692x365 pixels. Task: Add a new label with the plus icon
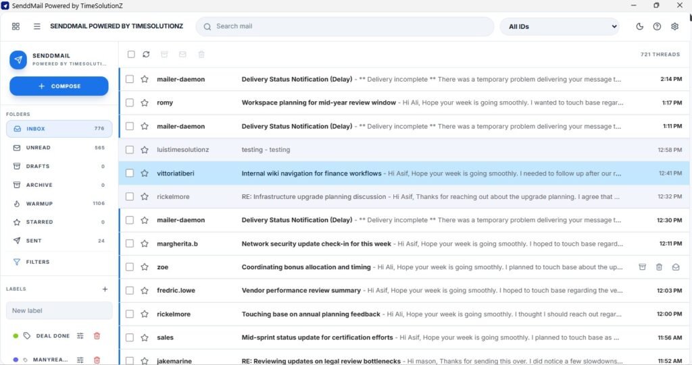click(105, 289)
